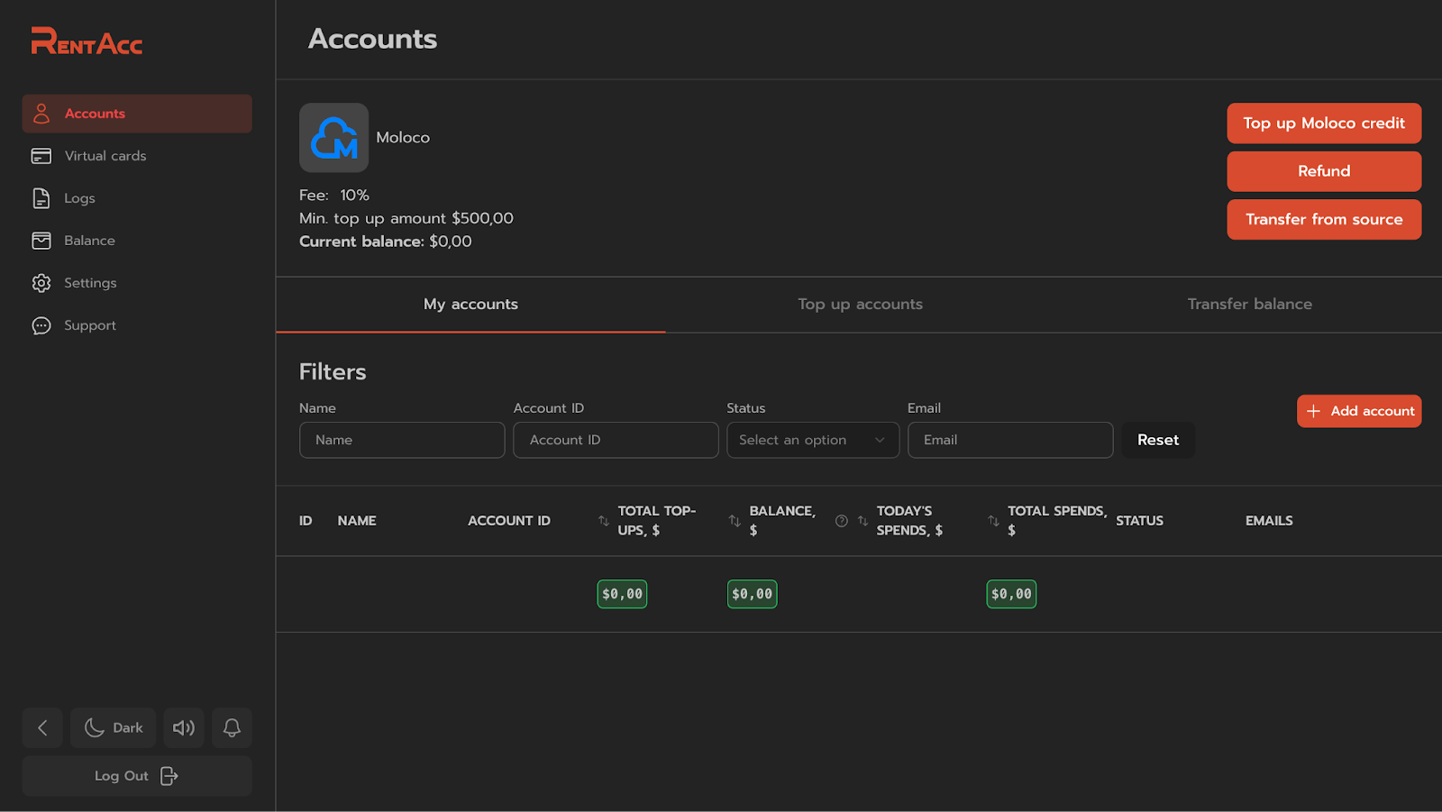
Task: Sort by Today's spends column arrows
Action: (x=862, y=521)
